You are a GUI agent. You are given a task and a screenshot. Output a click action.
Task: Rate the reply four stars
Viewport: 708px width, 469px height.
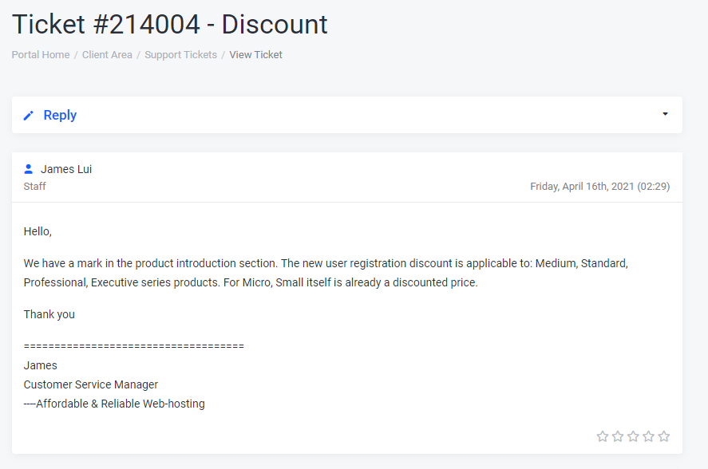point(648,436)
